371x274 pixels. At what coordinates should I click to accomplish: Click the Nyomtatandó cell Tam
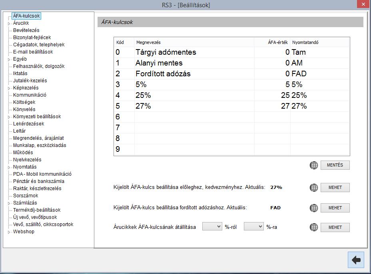coord(320,52)
